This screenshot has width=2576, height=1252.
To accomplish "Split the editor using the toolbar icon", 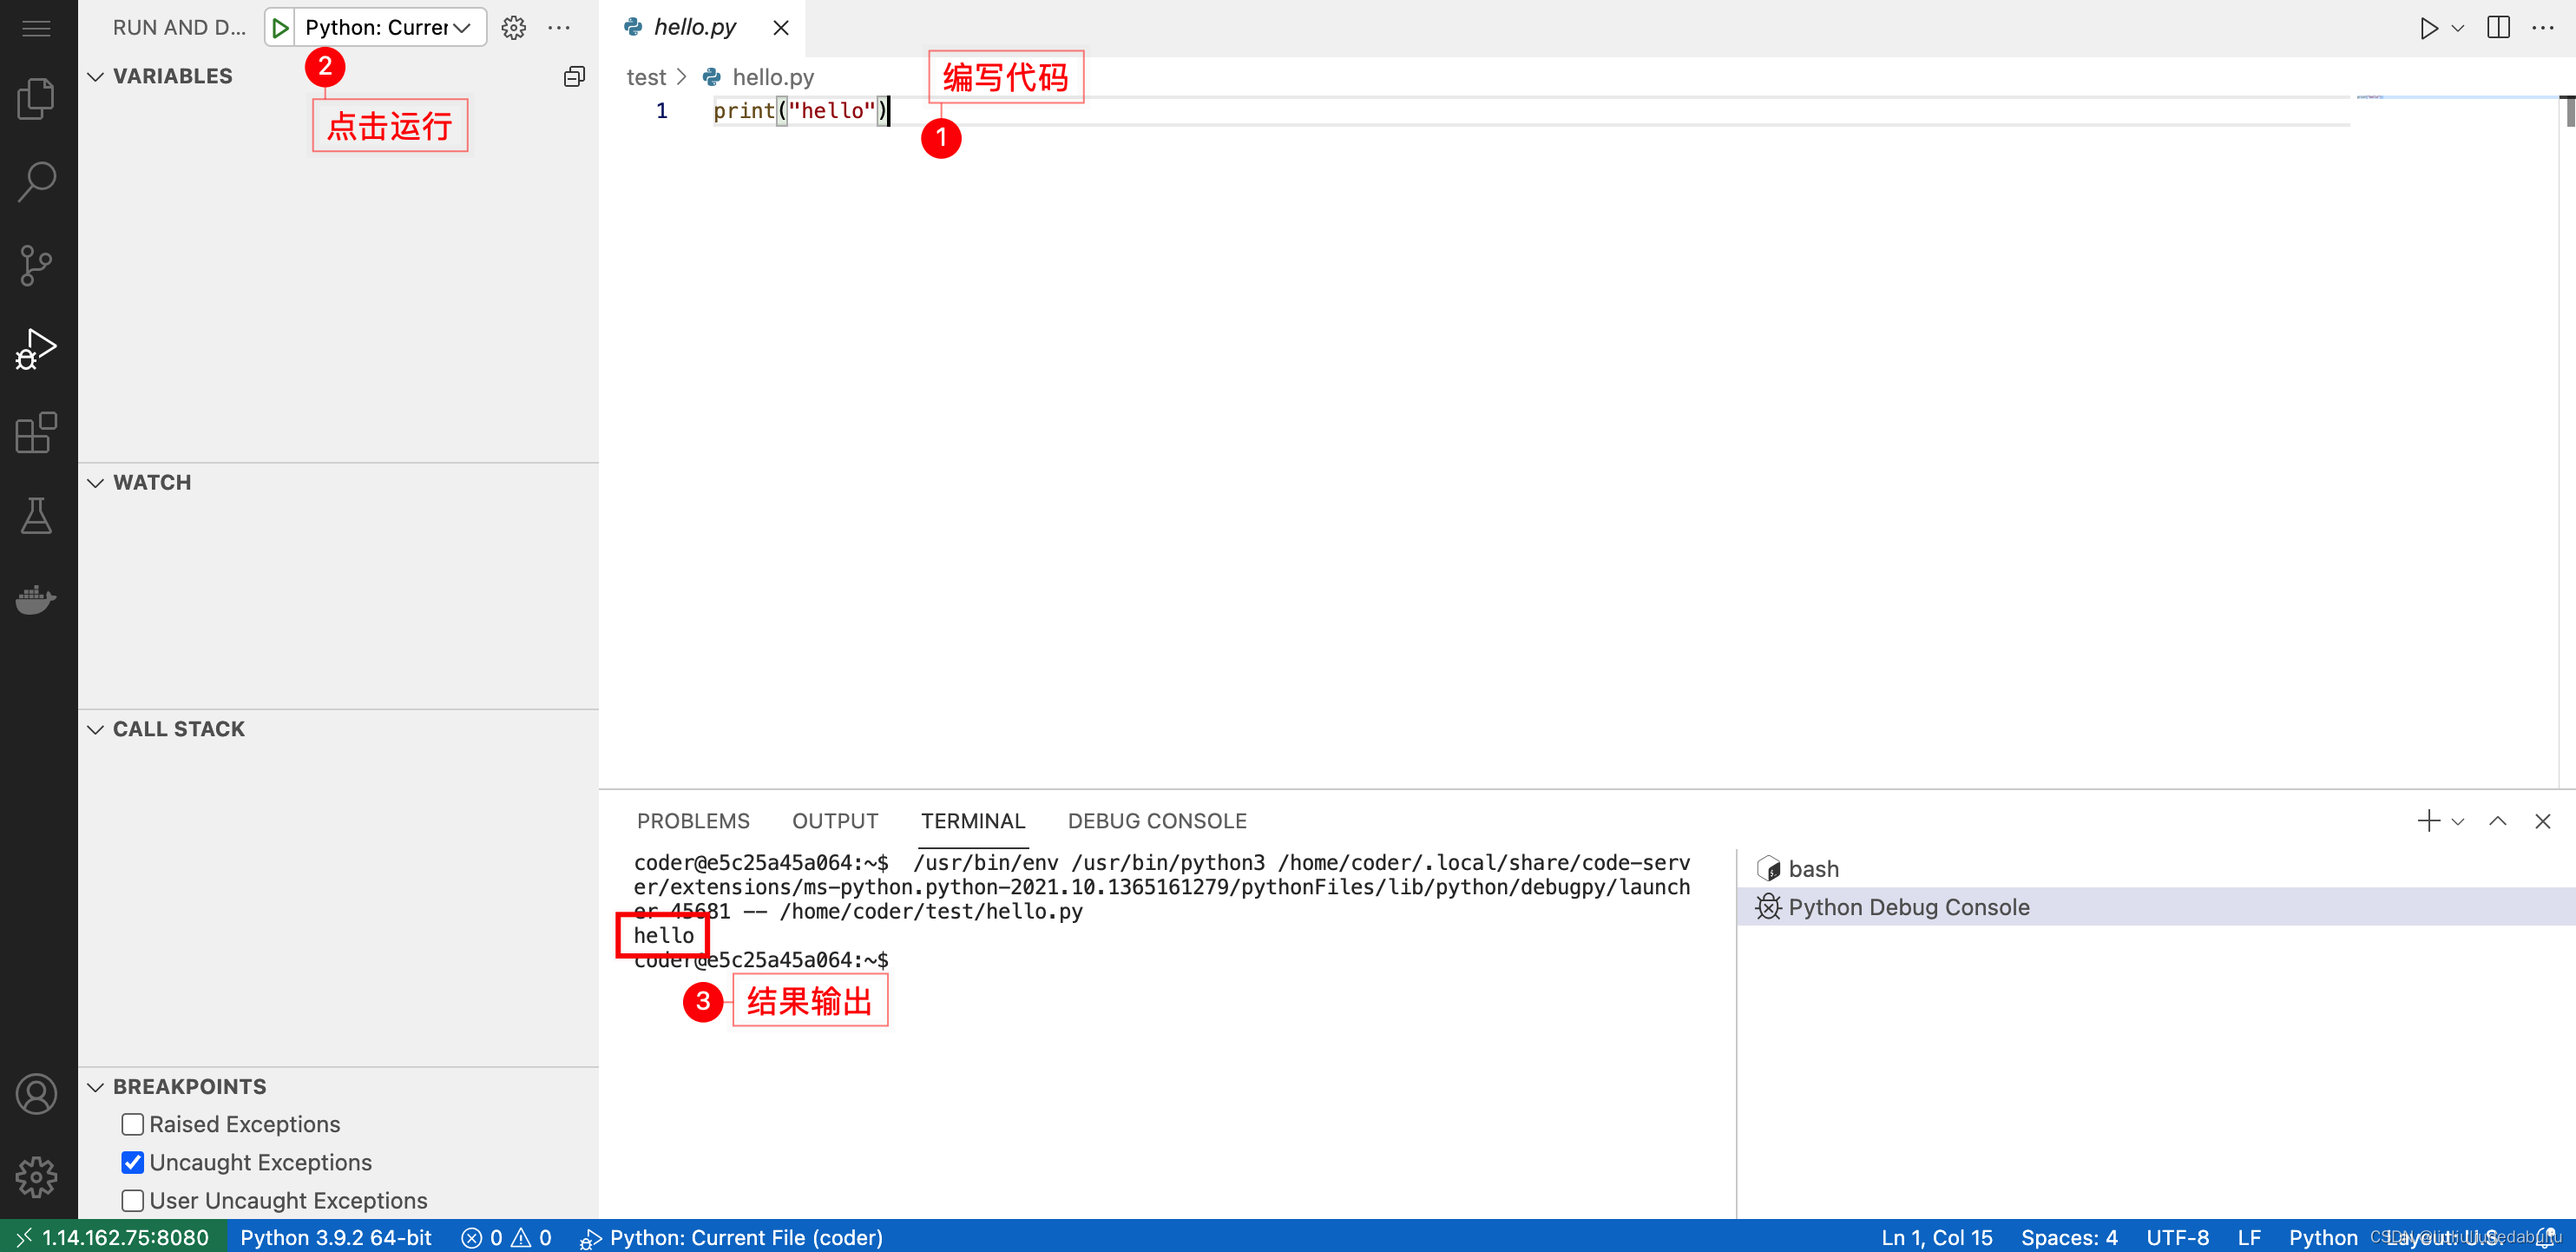I will (x=2497, y=27).
